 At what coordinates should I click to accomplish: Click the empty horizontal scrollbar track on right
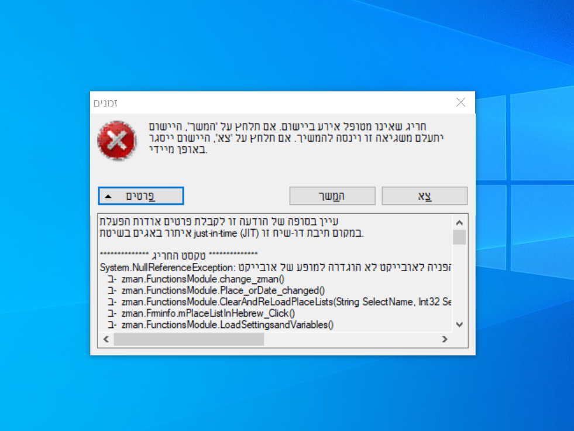tap(350, 339)
